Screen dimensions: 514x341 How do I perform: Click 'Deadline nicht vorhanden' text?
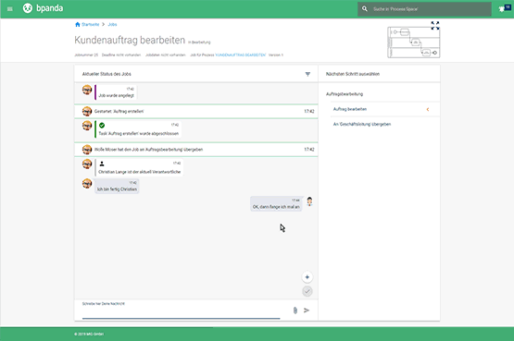click(x=121, y=55)
